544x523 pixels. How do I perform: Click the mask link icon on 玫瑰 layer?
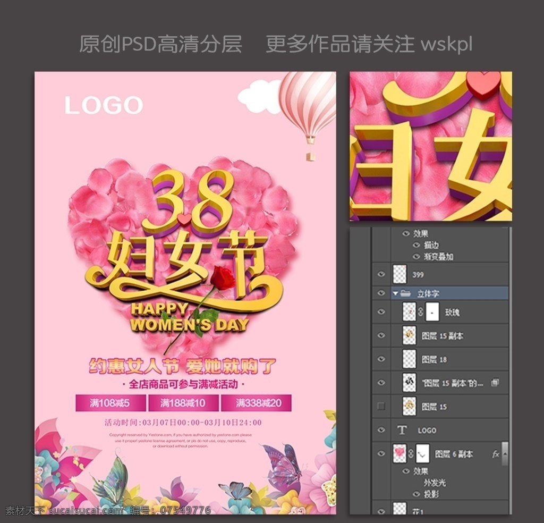point(420,311)
